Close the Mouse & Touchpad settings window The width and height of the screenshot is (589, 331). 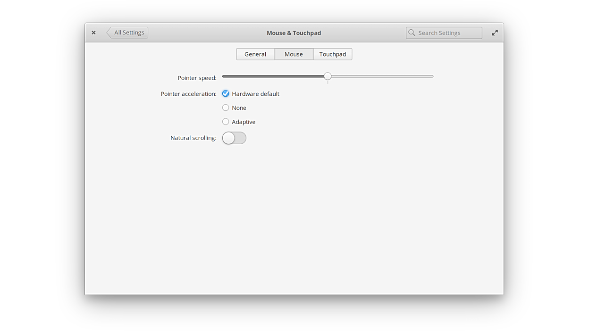pos(93,33)
